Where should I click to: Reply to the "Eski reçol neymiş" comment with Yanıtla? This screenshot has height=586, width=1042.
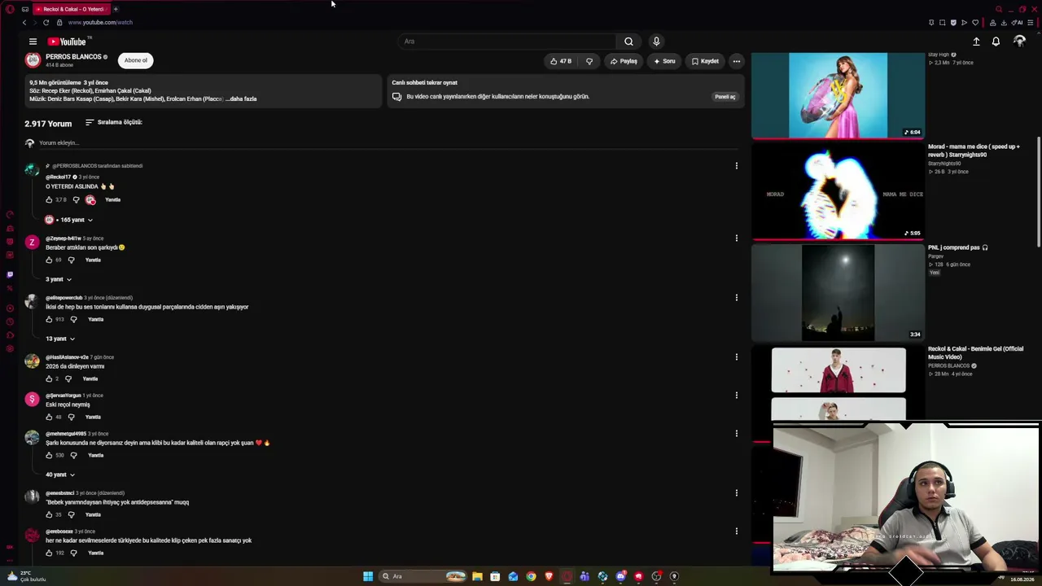pyautogui.click(x=93, y=418)
